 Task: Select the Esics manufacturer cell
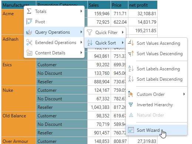click(18, 73)
